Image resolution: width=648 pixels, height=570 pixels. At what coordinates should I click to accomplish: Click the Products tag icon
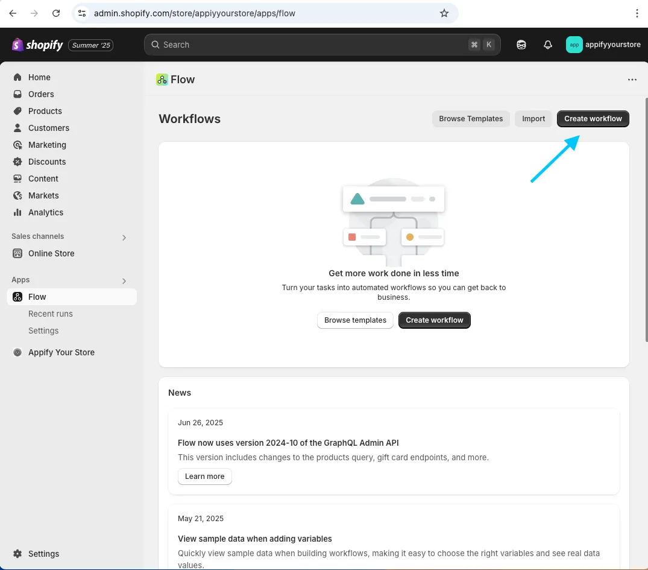[17, 111]
